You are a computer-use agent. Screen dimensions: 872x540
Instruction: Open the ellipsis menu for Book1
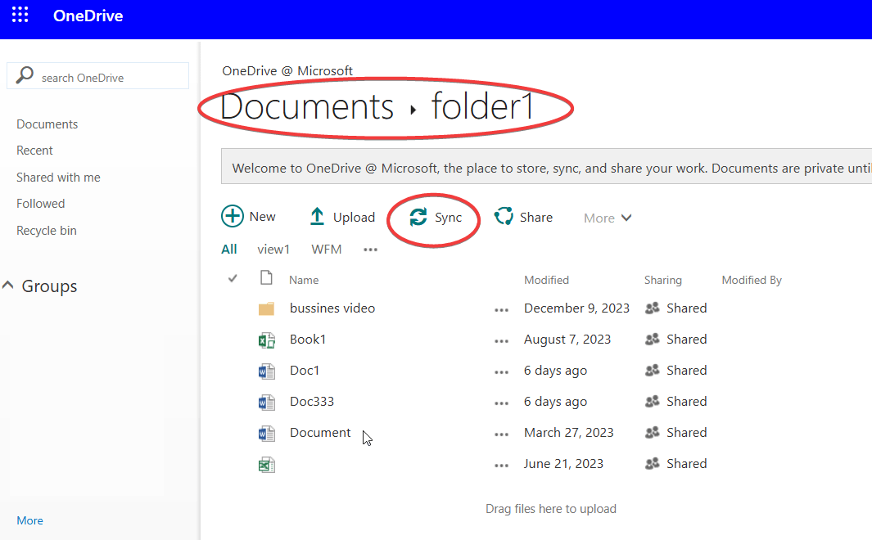click(502, 340)
